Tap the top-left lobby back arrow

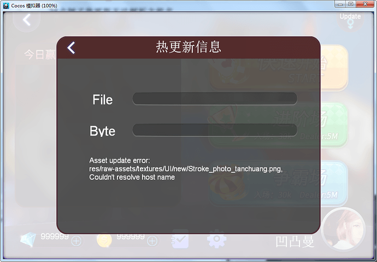click(x=27, y=20)
